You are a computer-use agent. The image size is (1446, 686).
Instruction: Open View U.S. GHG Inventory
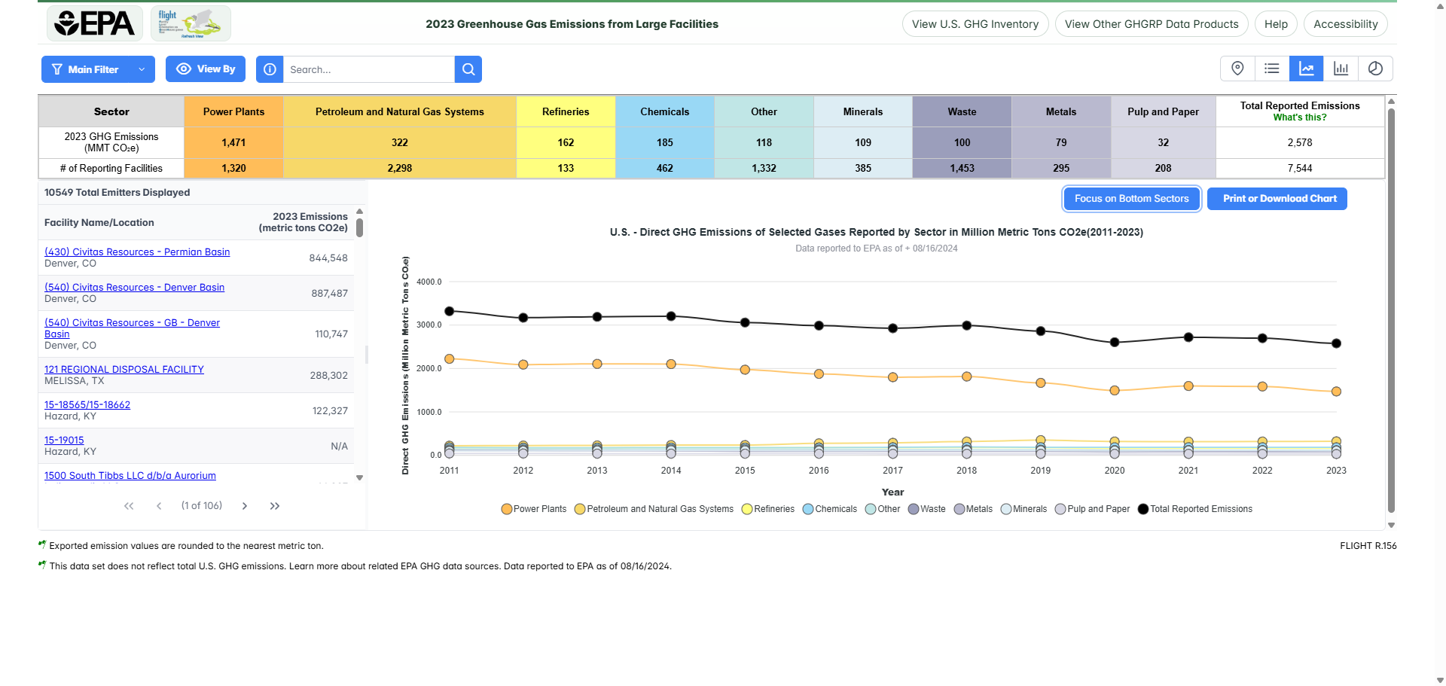pyautogui.click(x=975, y=24)
